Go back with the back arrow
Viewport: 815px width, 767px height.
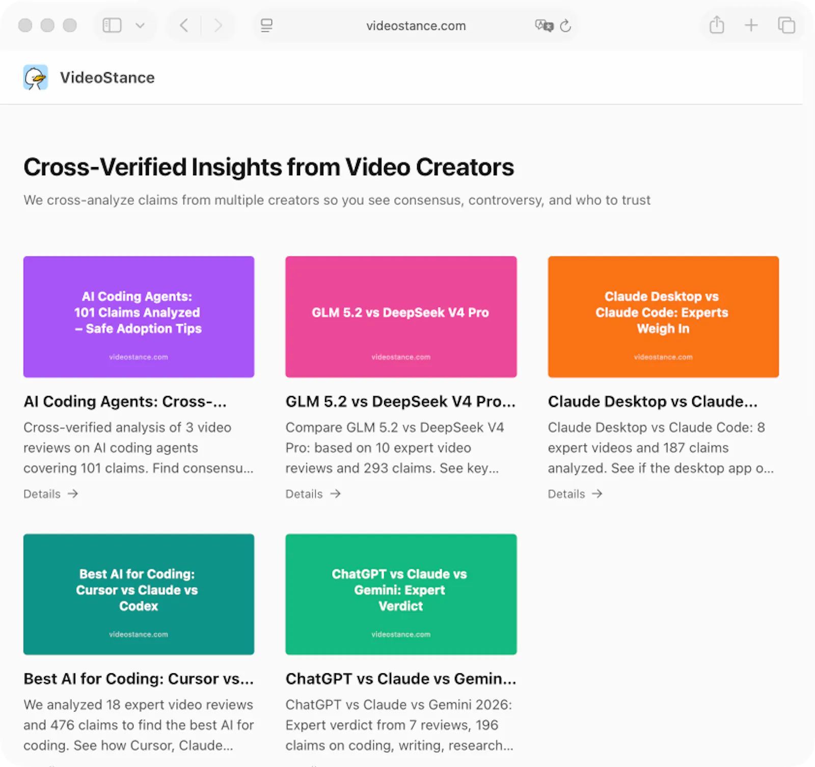click(x=184, y=25)
